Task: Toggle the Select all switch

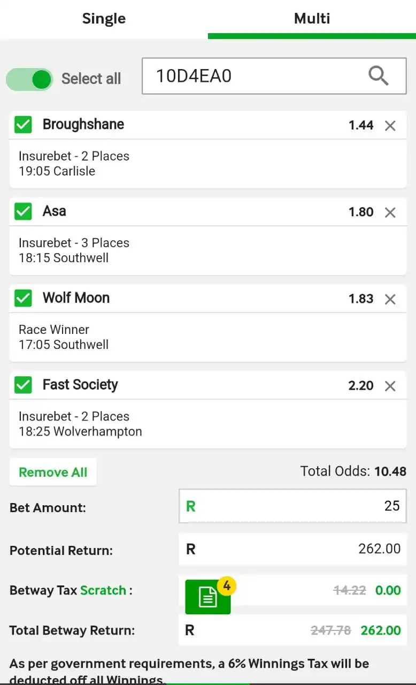Action: click(29, 79)
